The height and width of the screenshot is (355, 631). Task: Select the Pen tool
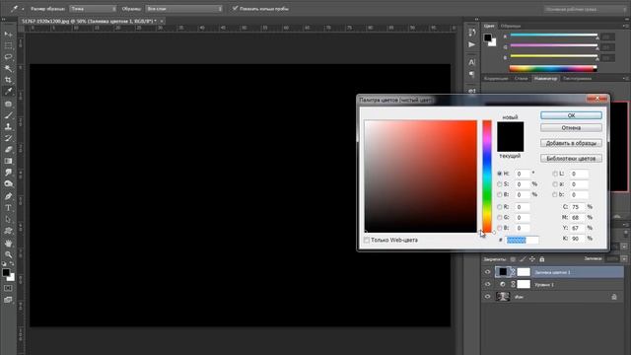(x=8, y=196)
